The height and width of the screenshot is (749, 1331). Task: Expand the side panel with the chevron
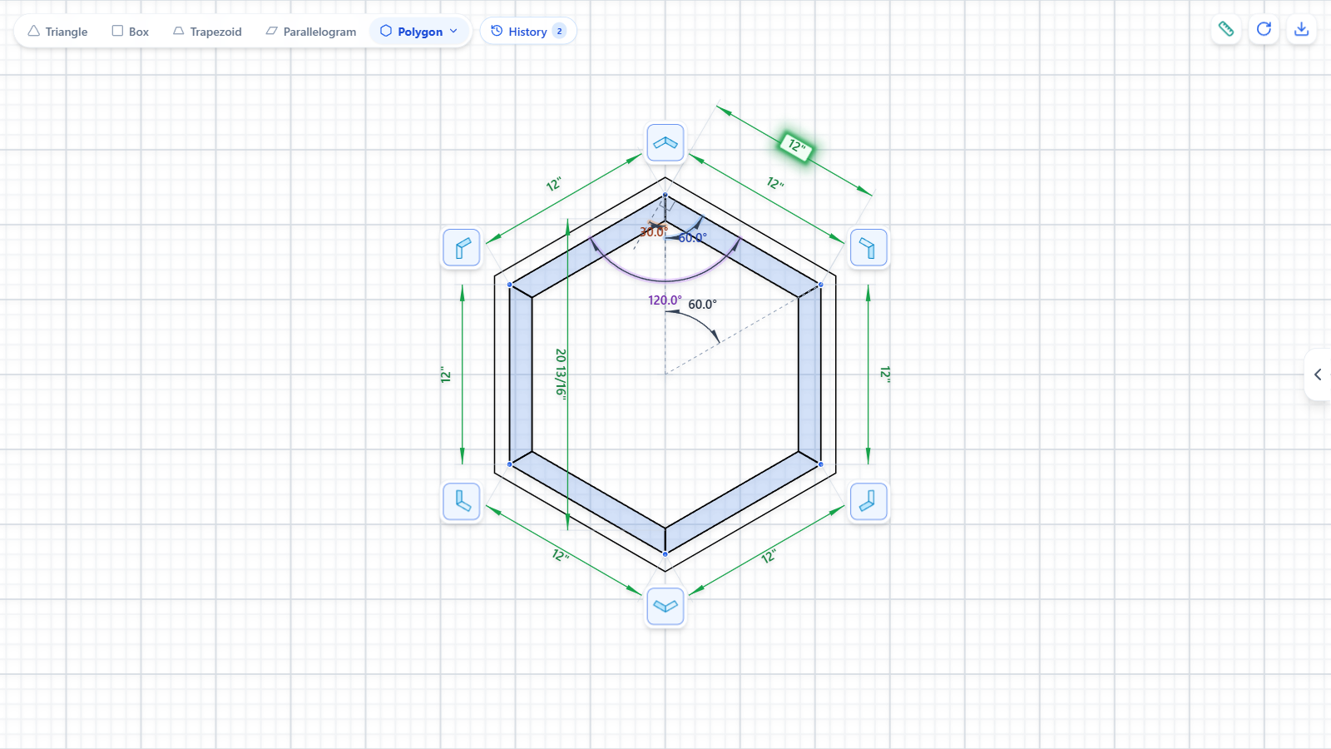pos(1318,374)
